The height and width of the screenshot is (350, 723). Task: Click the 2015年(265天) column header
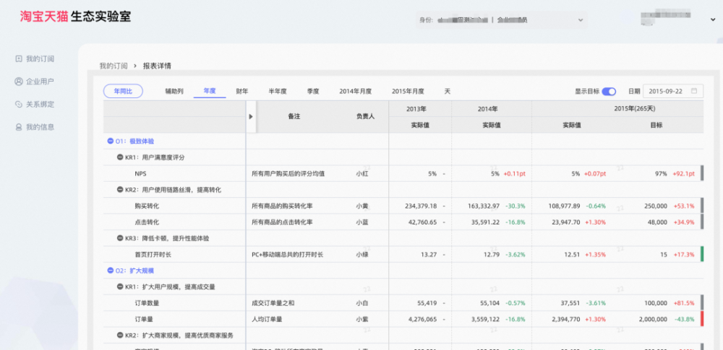point(635,109)
